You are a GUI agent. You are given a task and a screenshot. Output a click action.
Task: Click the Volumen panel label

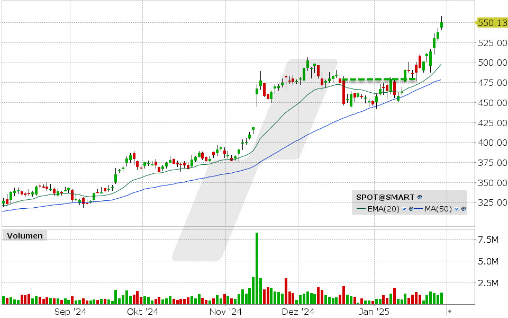pos(25,235)
